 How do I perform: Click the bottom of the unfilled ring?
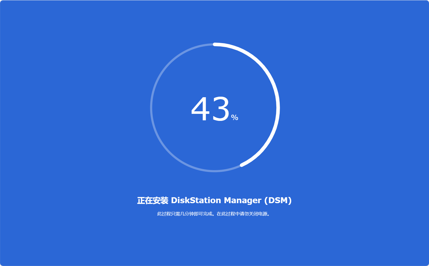[215, 171]
